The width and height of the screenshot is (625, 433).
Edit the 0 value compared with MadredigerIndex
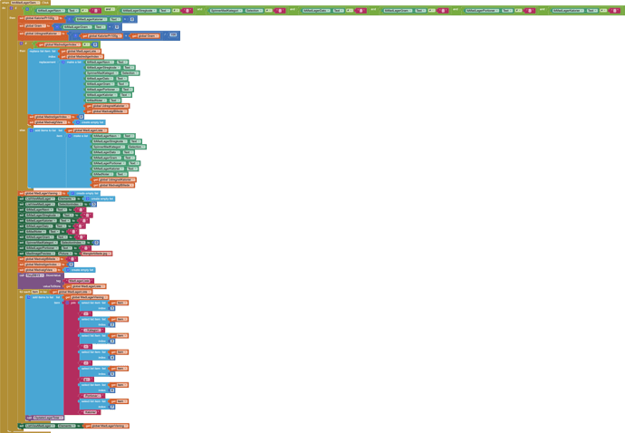point(95,44)
